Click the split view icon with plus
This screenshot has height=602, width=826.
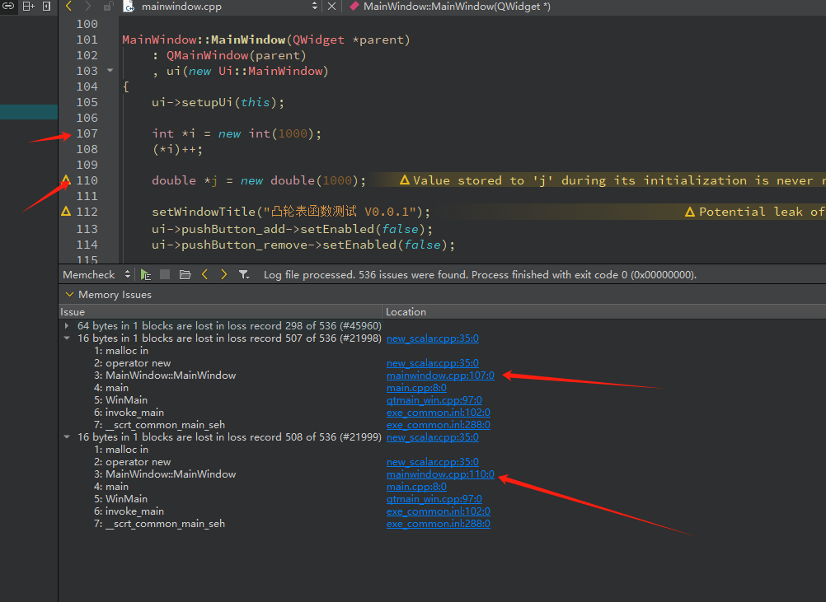coord(29,7)
